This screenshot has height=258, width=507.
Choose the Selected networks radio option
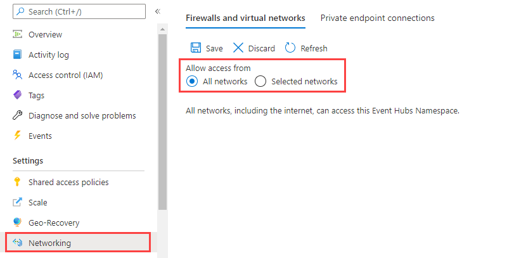[260, 82]
